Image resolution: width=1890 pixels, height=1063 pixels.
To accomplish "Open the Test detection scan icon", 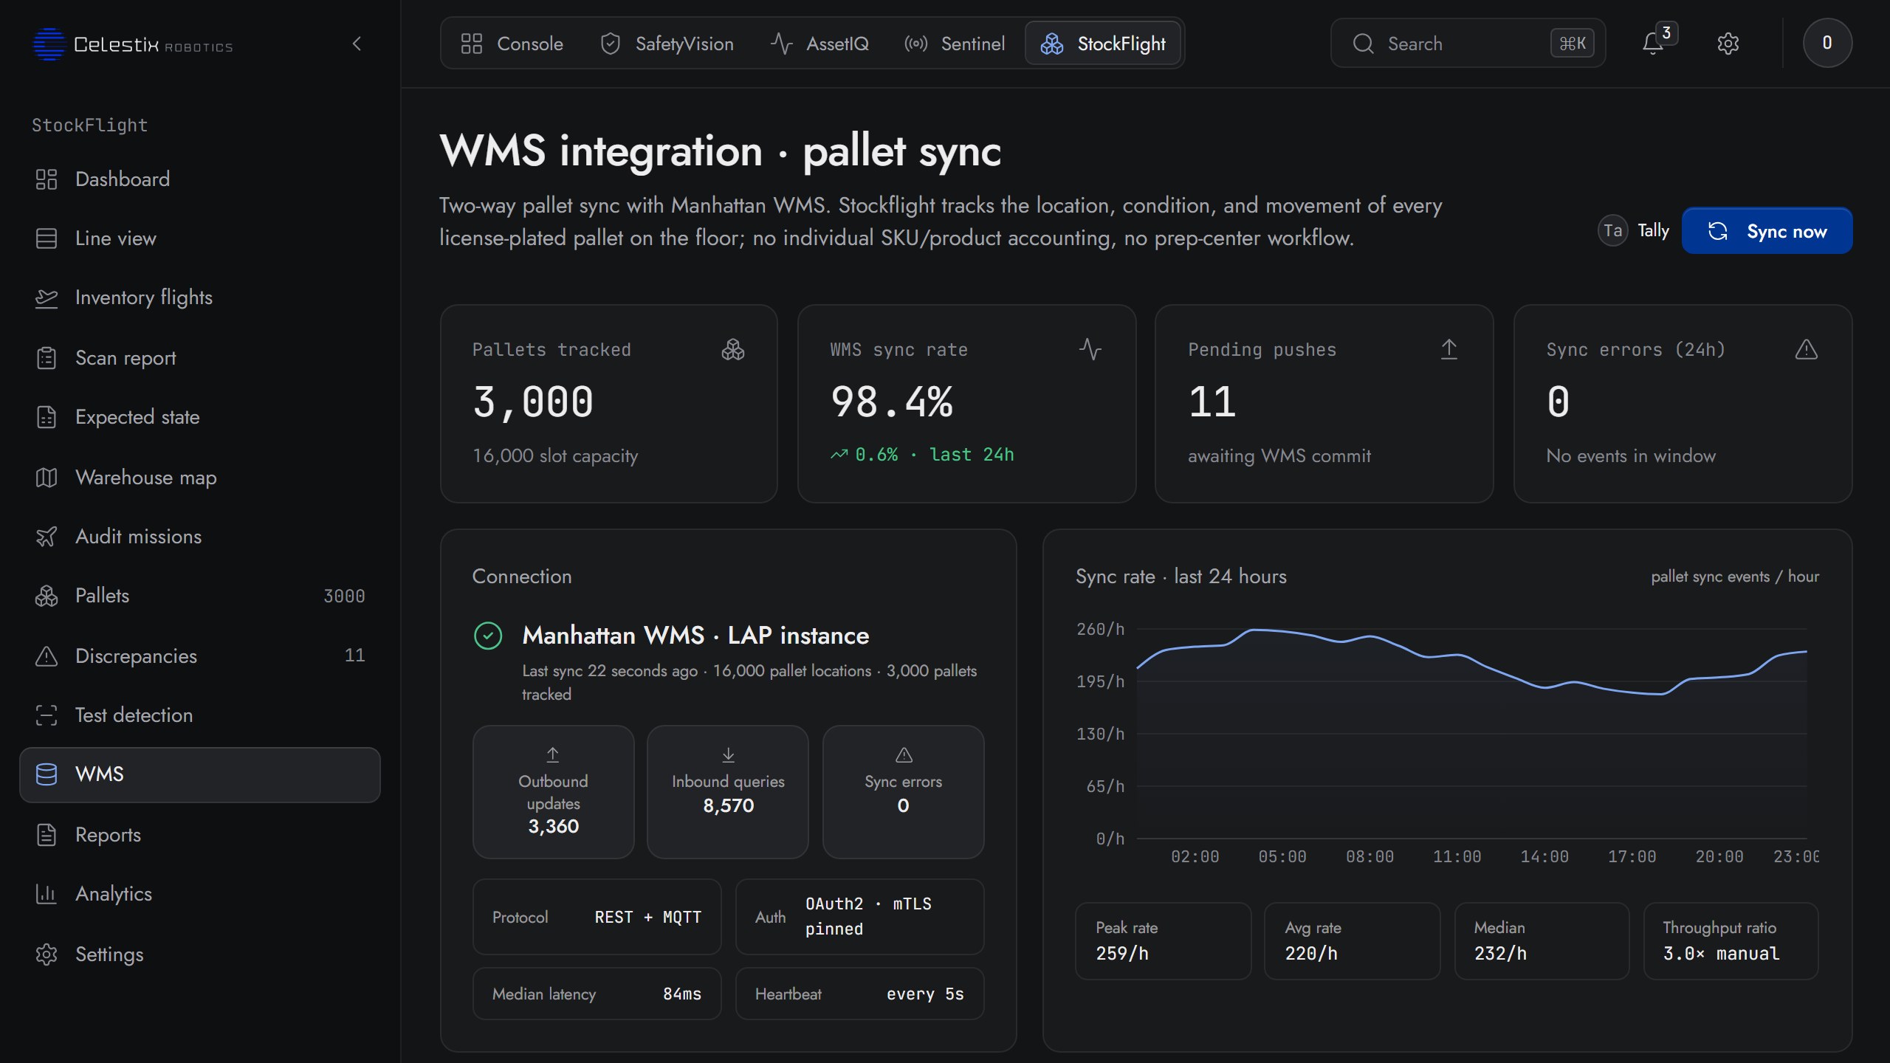I will pyautogui.click(x=47, y=715).
